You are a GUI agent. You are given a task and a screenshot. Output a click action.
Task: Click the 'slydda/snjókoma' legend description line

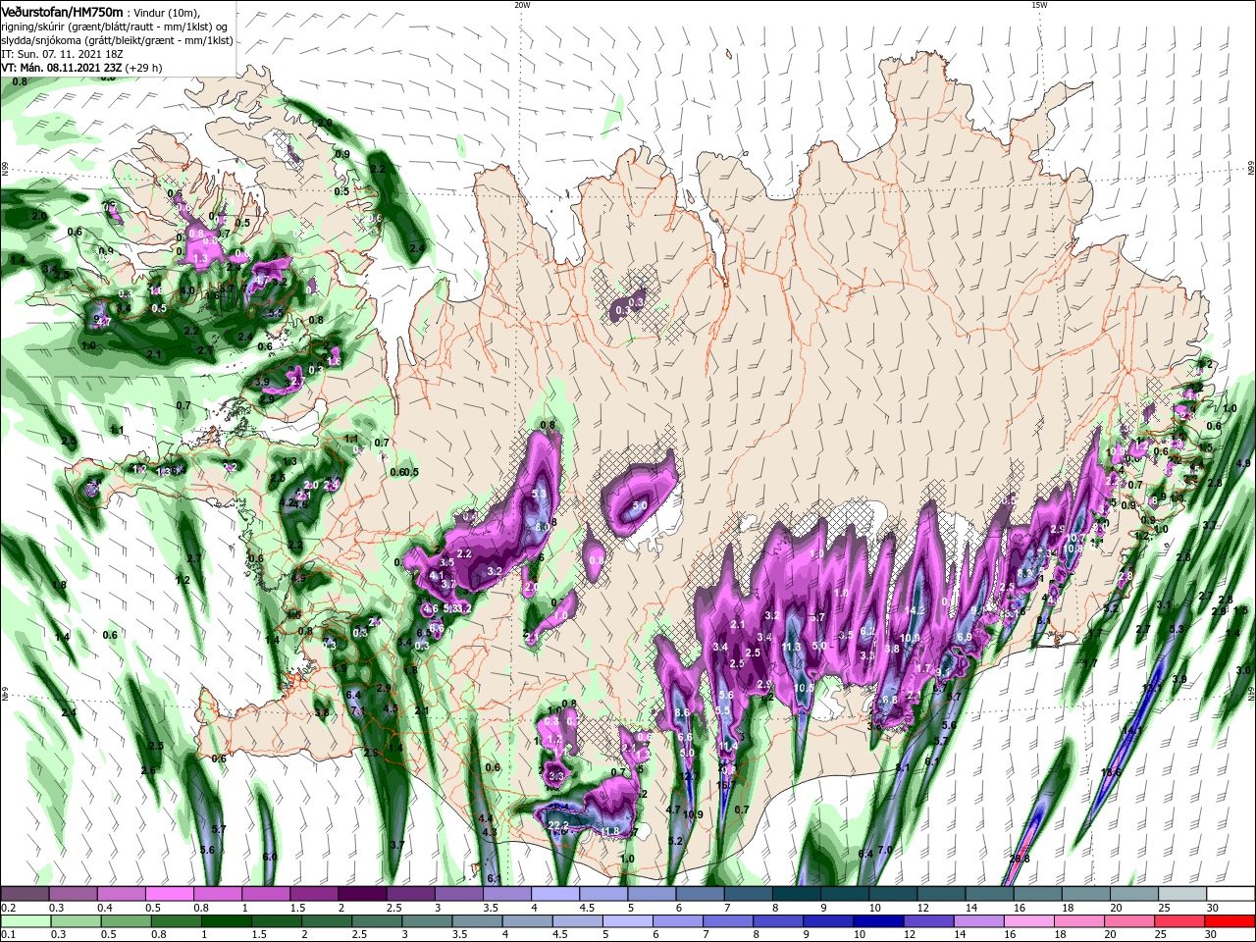(x=118, y=39)
